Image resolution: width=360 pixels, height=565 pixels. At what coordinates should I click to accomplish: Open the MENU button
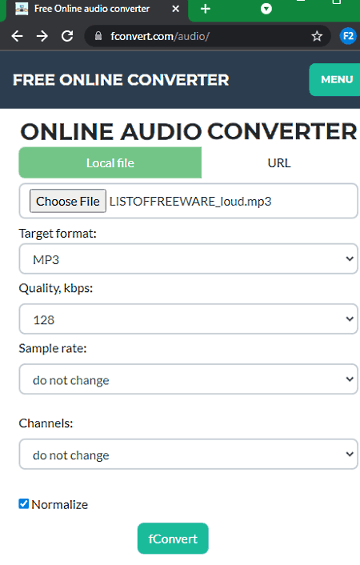334,80
